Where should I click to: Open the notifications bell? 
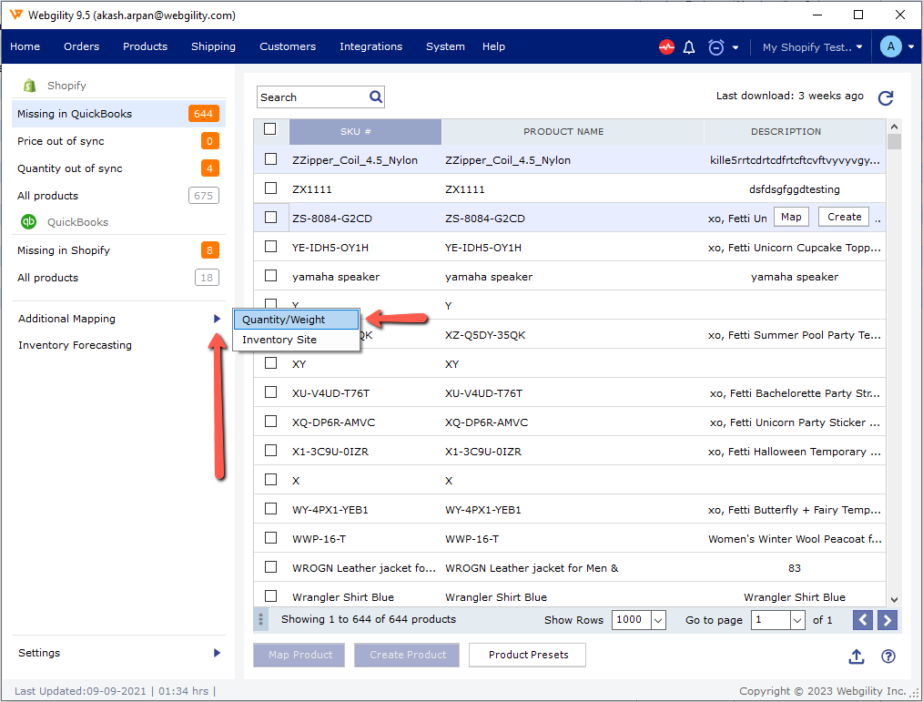pyautogui.click(x=689, y=47)
